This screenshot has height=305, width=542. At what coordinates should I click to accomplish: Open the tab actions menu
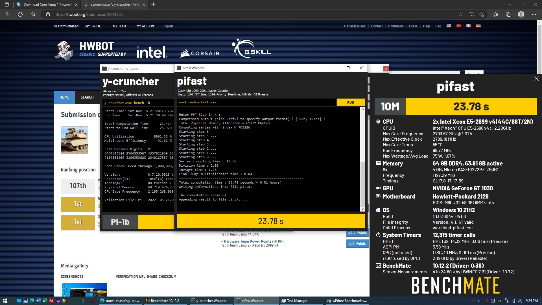coord(7,5)
